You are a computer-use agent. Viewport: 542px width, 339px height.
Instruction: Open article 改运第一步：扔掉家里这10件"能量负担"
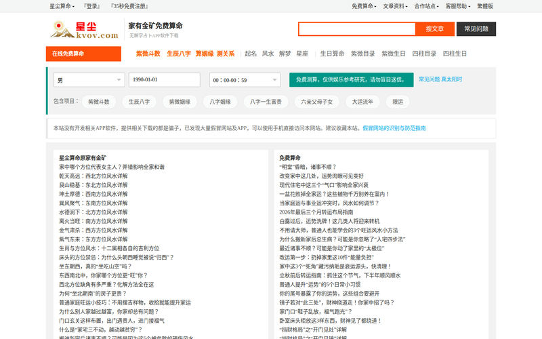coord(327,258)
